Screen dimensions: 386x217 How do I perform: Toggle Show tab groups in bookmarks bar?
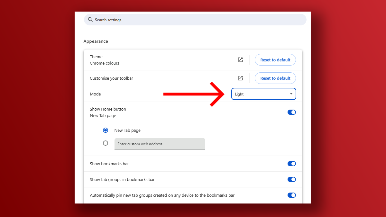pos(291,179)
